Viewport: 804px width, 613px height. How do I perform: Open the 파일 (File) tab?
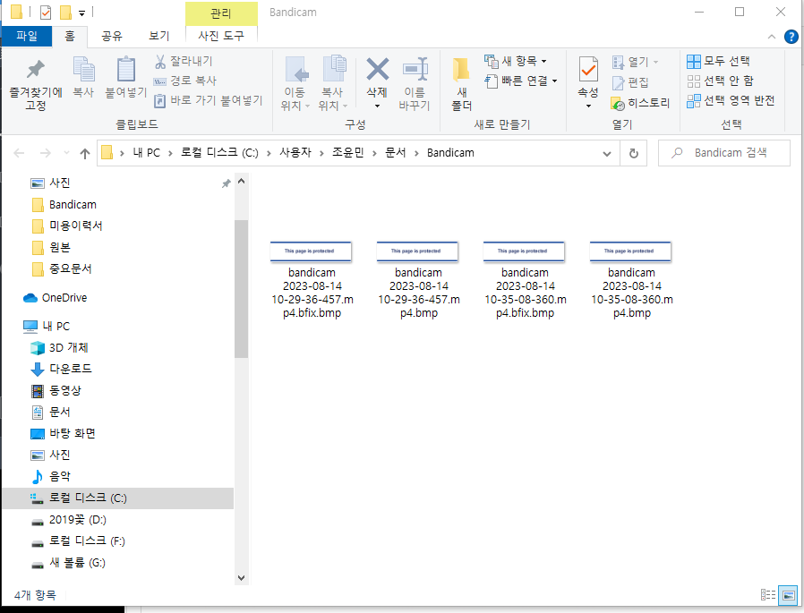point(27,36)
